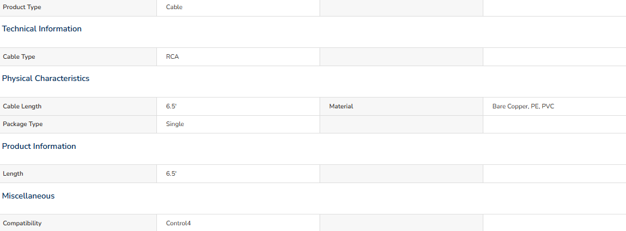Click the Compatibility label
The image size is (626, 231).
[x=22, y=224]
